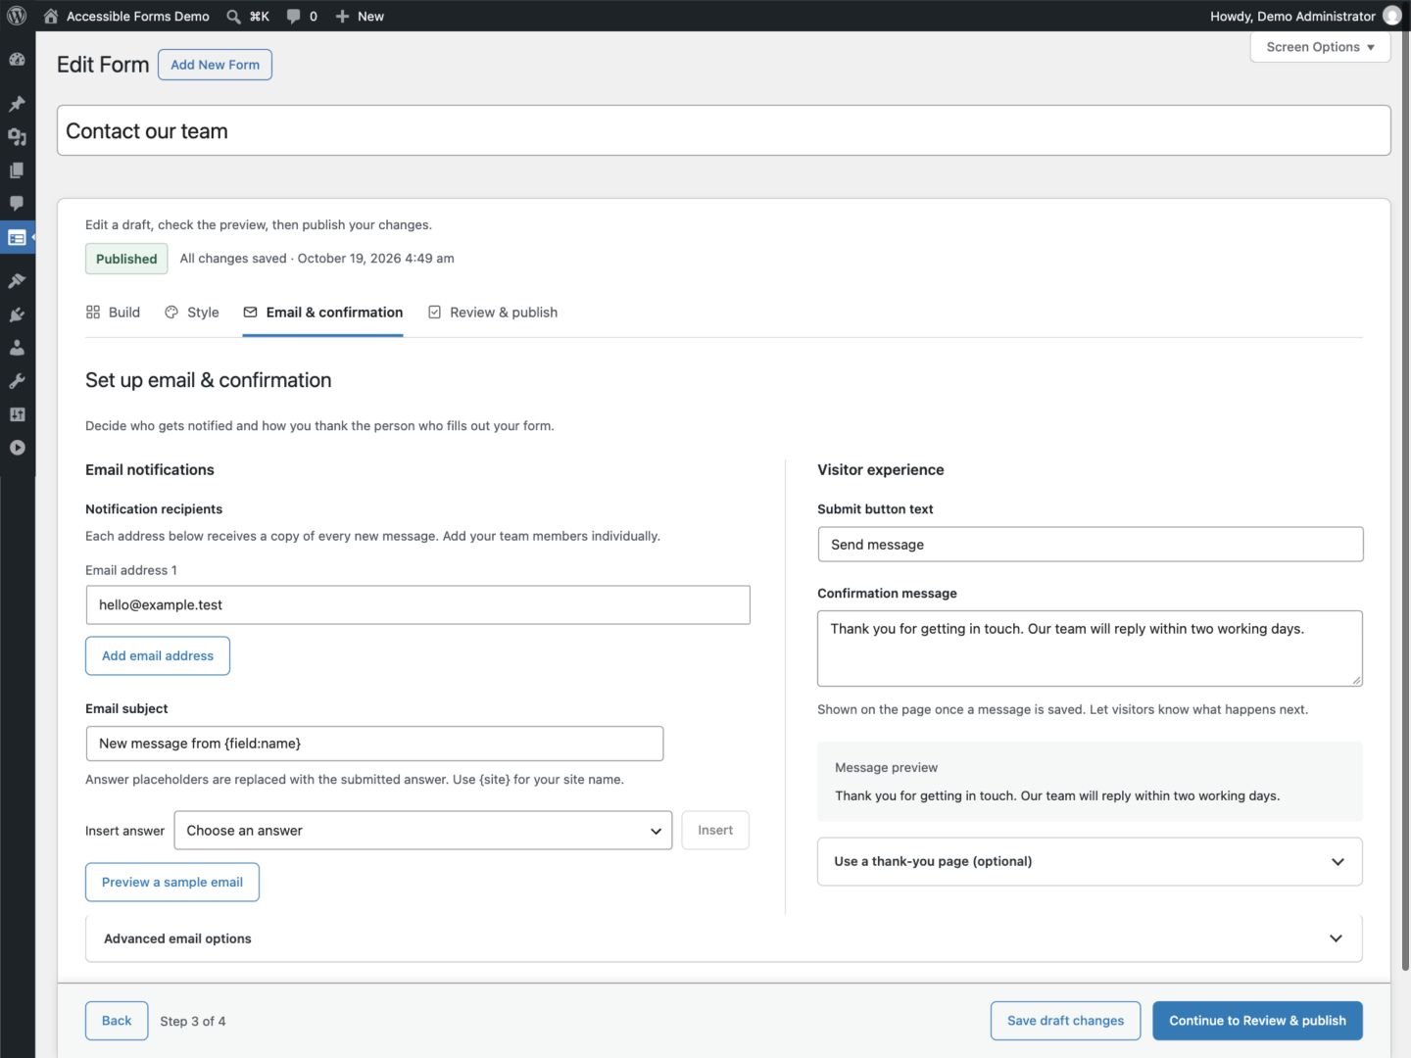This screenshot has width=1411, height=1058.
Task: Open the Appearance paintbrush icon
Action: pos(17,281)
